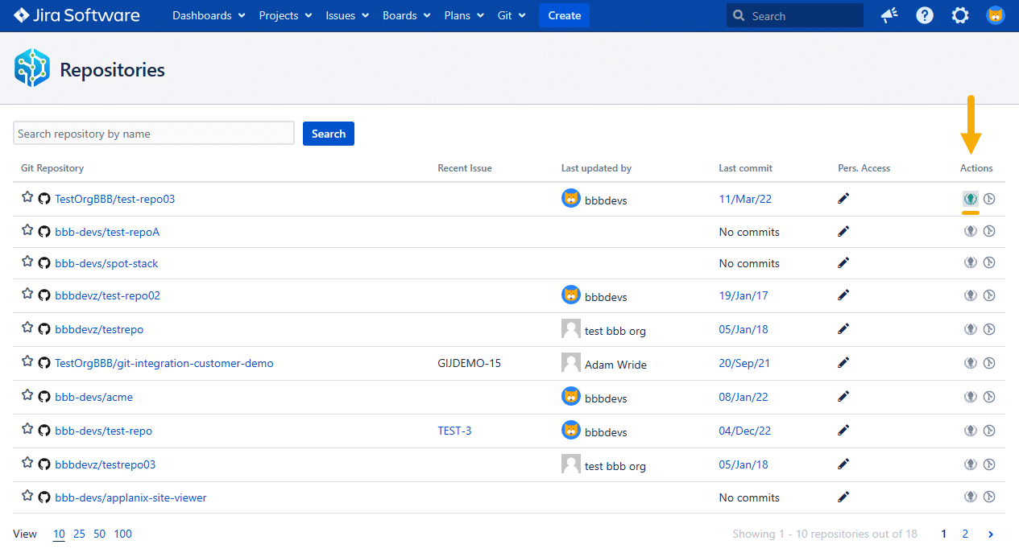Edit personal access for git-integration-customer-demo

843,363
